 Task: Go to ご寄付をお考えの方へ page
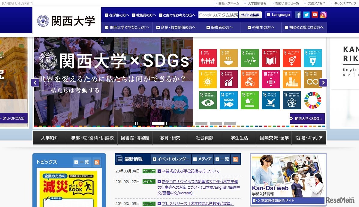click(177, 15)
